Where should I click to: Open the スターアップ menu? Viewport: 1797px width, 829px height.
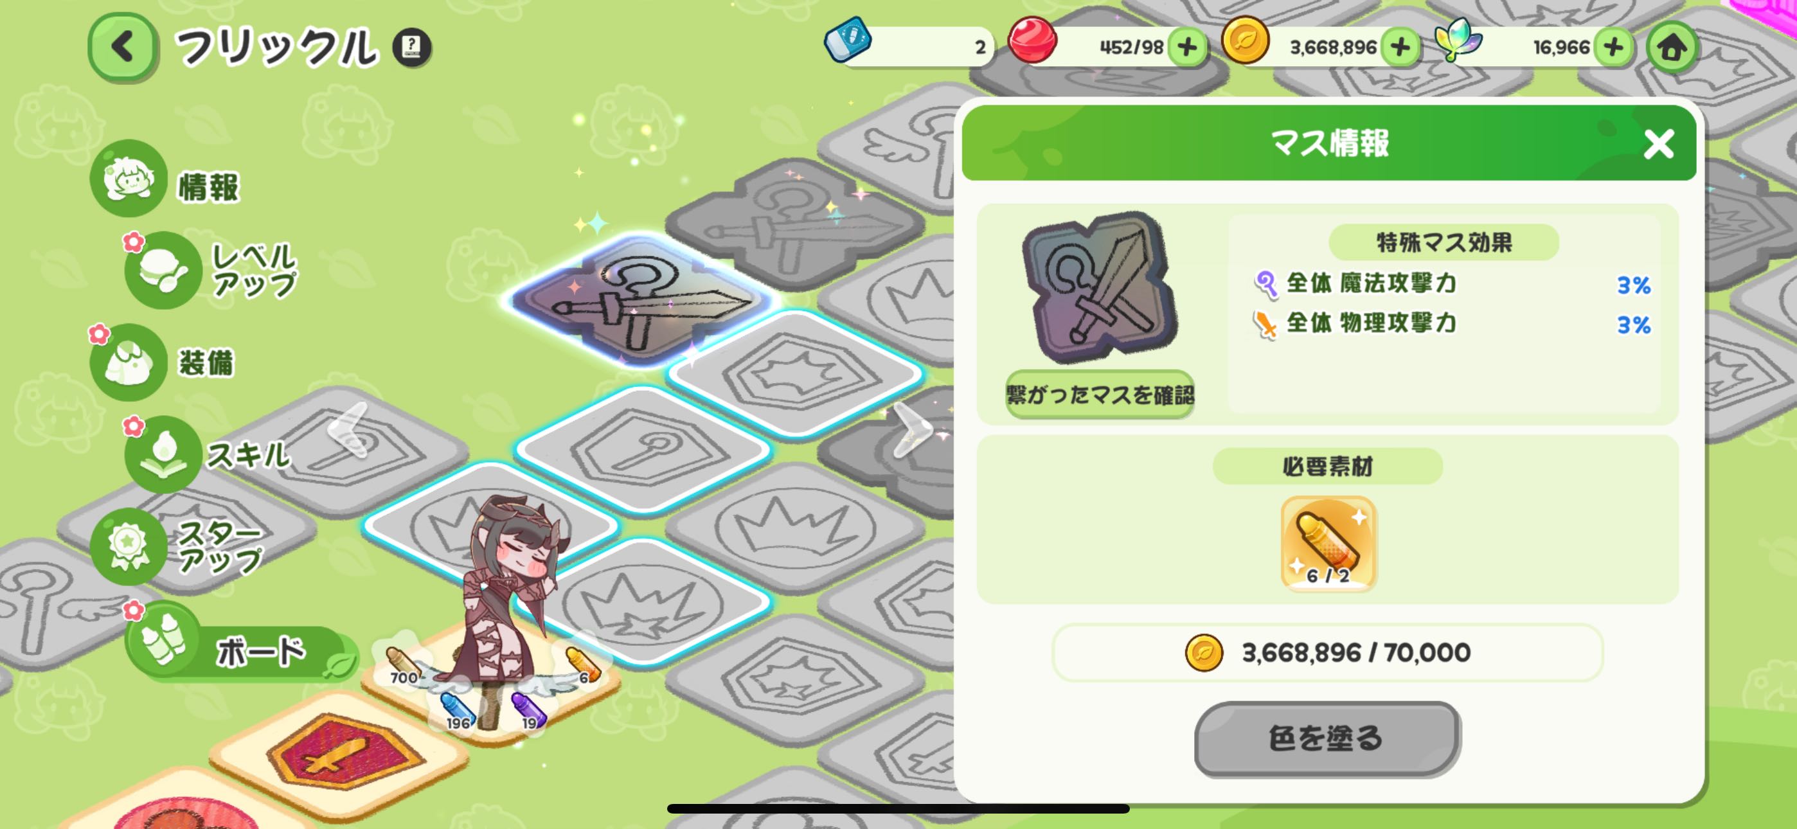(178, 546)
